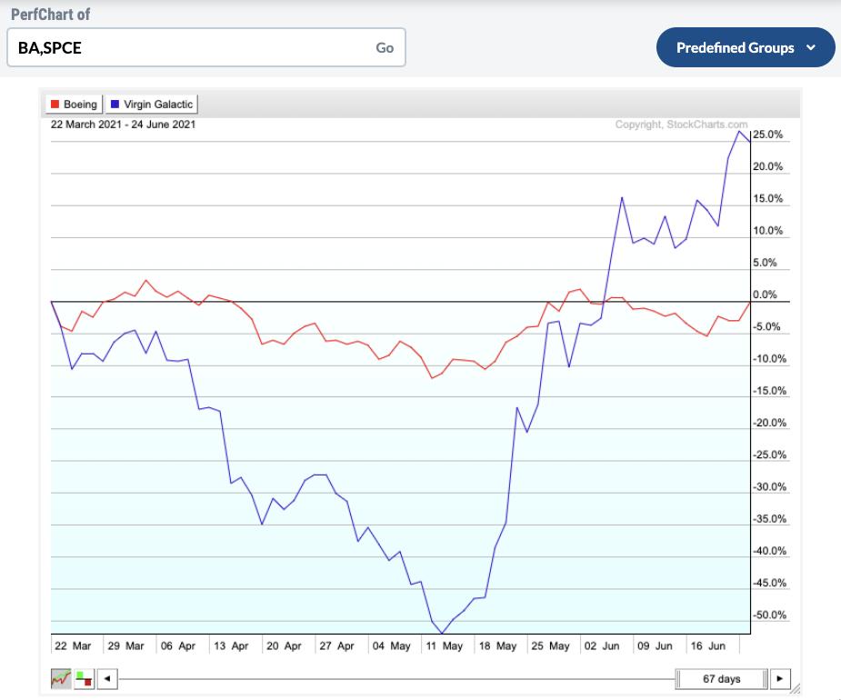Image resolution: width=841 pixels, height=700 pixels.
Task: Switch to the line chart mode icon
Action: coord(61,678)
